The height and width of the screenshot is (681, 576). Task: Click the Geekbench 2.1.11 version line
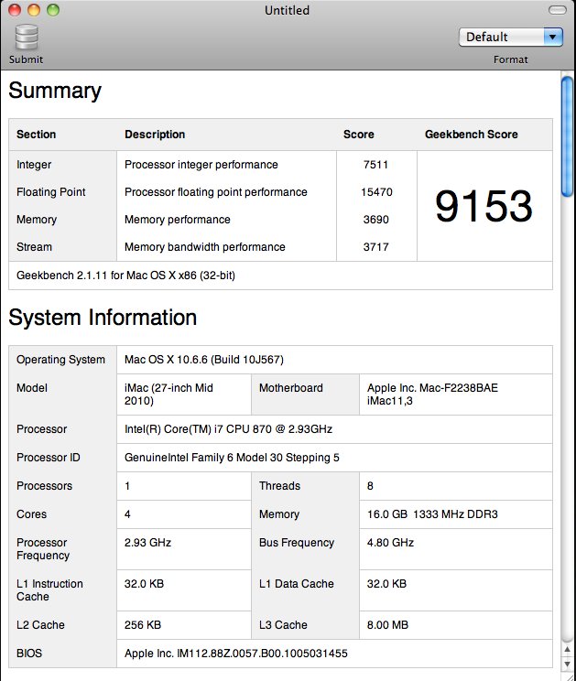[126, 276]
